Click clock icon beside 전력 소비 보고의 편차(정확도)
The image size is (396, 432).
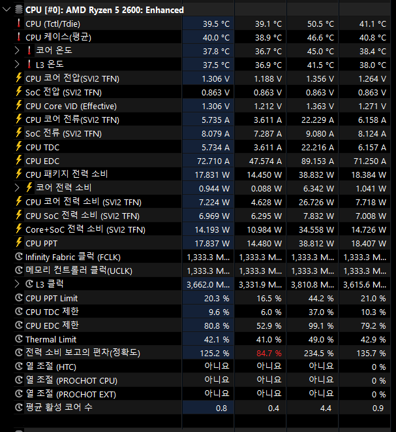(19, 353)
